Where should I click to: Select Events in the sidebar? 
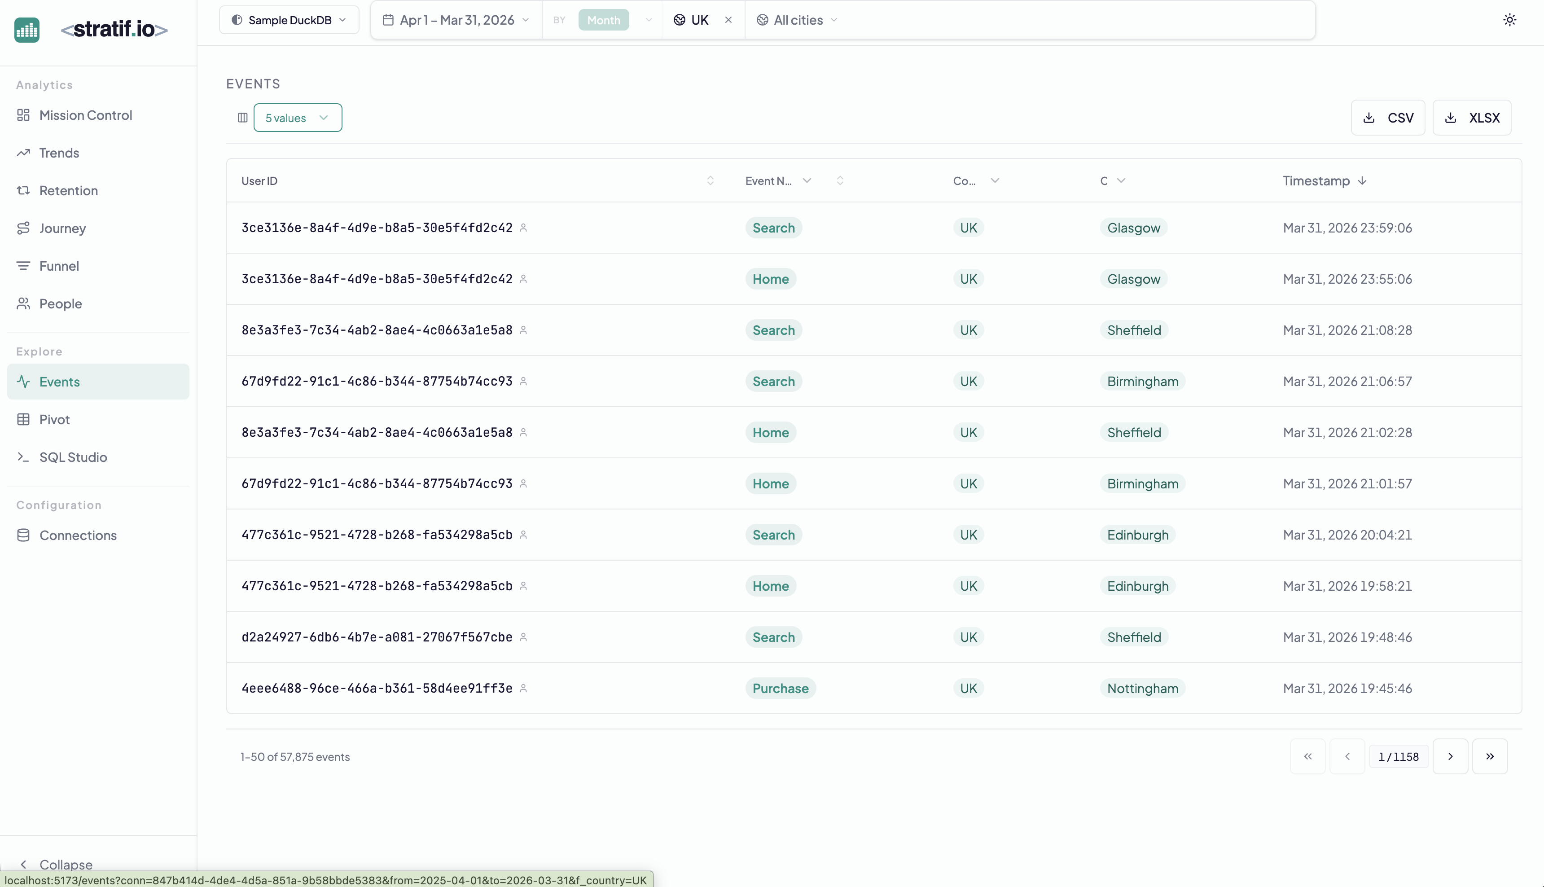[98, 382]
